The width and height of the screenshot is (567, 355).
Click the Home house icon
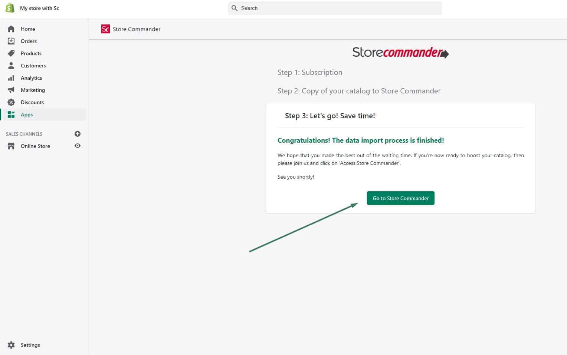point(11,29)
